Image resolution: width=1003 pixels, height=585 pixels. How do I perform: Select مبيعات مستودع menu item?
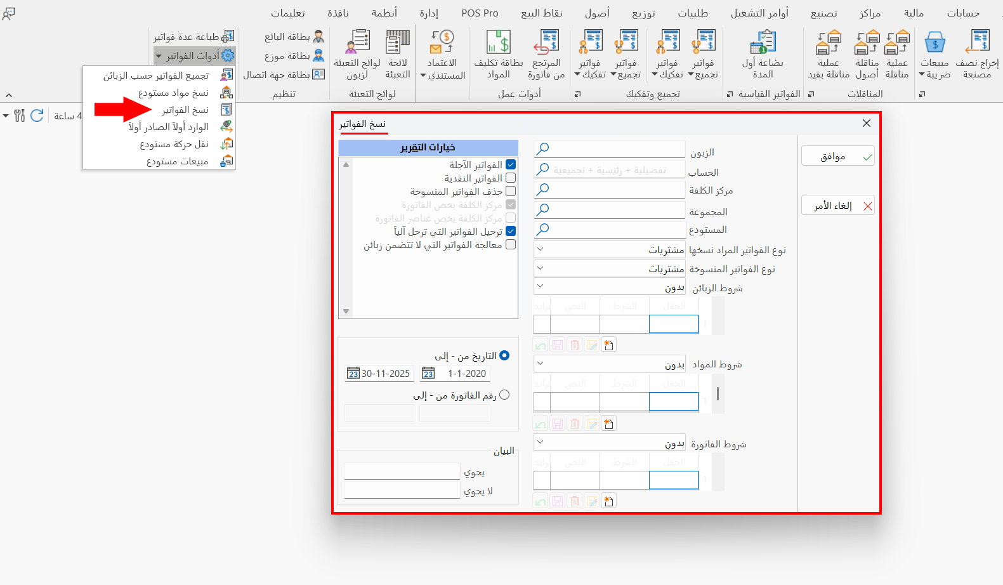coord(159,161)
